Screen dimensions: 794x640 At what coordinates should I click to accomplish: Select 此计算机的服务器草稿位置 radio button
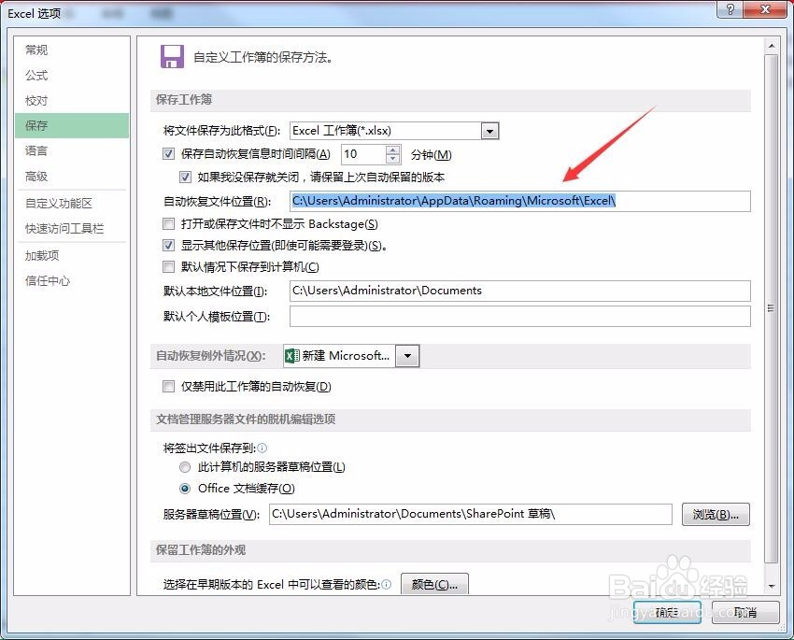pos(185,467)
